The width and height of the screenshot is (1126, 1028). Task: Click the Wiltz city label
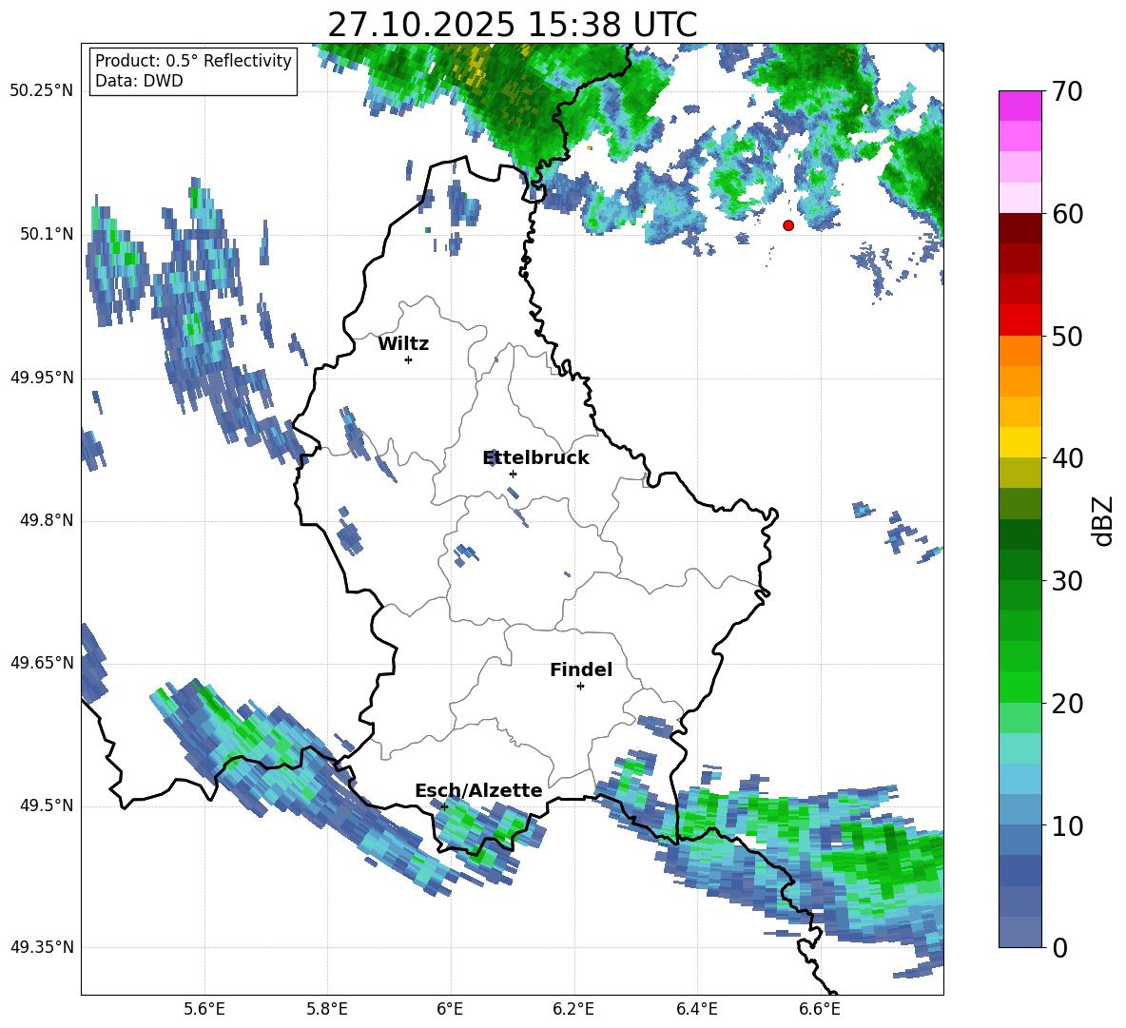tap(403, 344)
